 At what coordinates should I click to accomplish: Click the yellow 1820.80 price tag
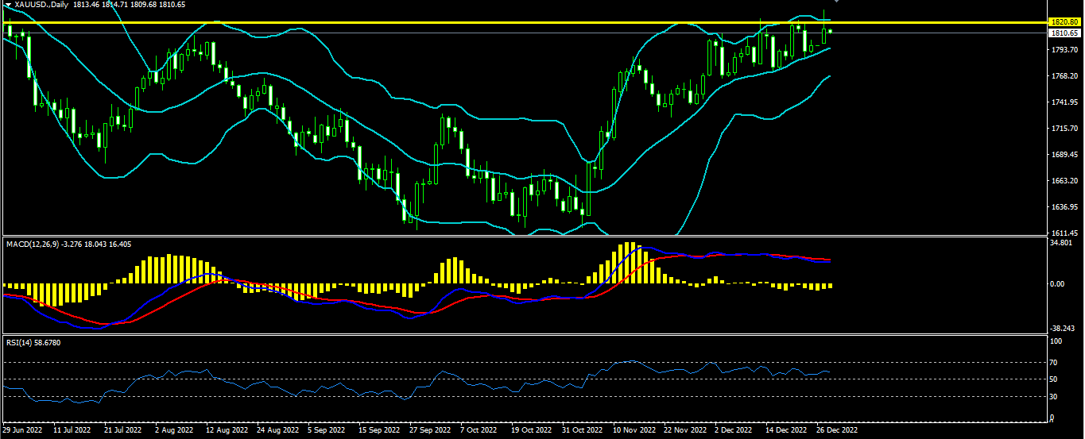coord(1063,22)
